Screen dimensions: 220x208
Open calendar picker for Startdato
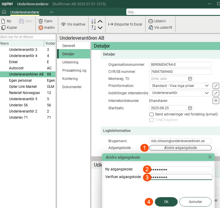tap(190, 108)
